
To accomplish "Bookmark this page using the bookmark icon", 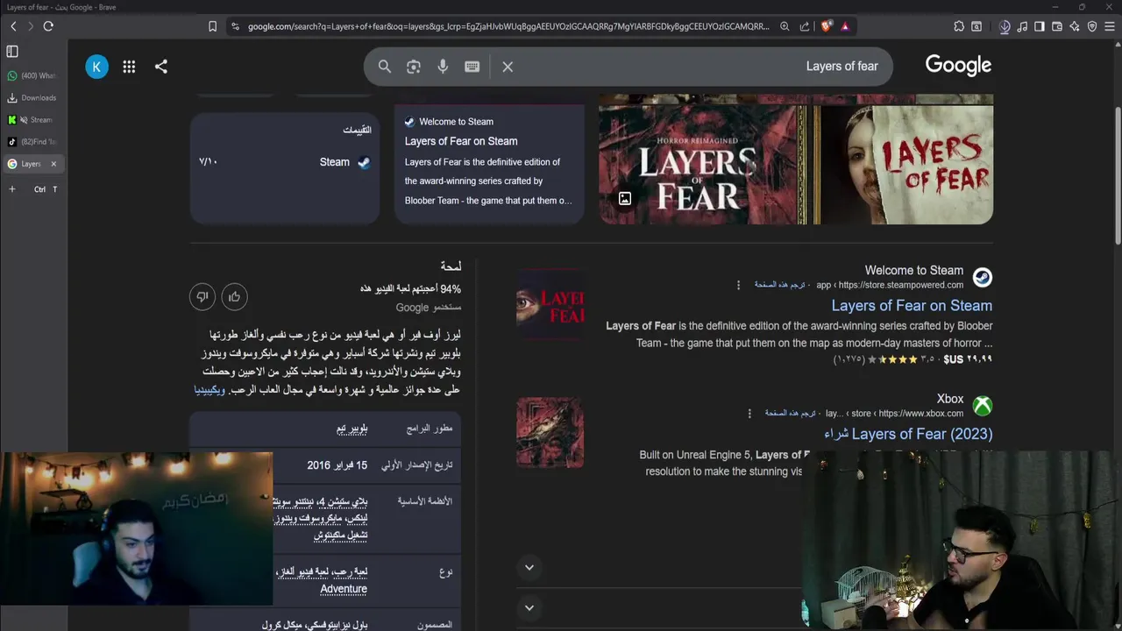I will pyautogui.click(x=212, y=26).
